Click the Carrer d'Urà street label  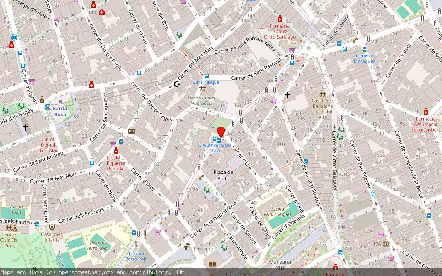pos(242,157)
